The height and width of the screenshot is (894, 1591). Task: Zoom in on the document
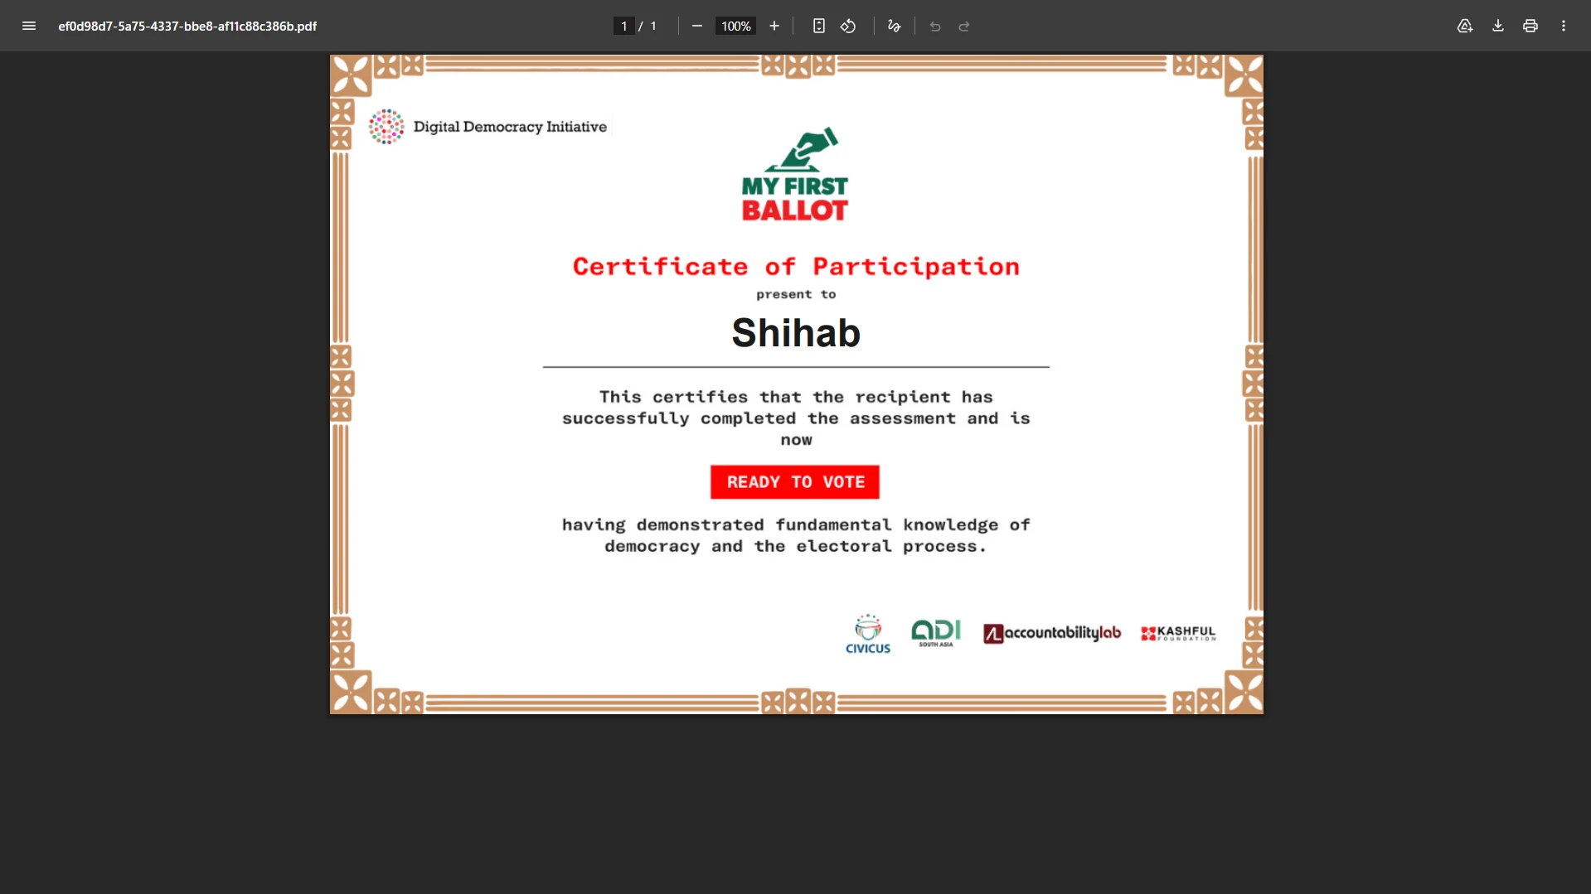[x=774, y=26]
